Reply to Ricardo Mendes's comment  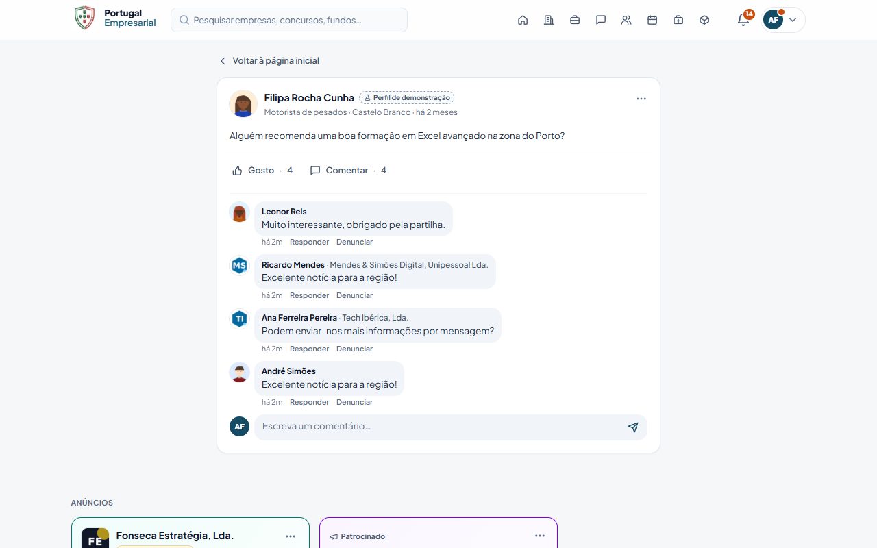point(309,295)
